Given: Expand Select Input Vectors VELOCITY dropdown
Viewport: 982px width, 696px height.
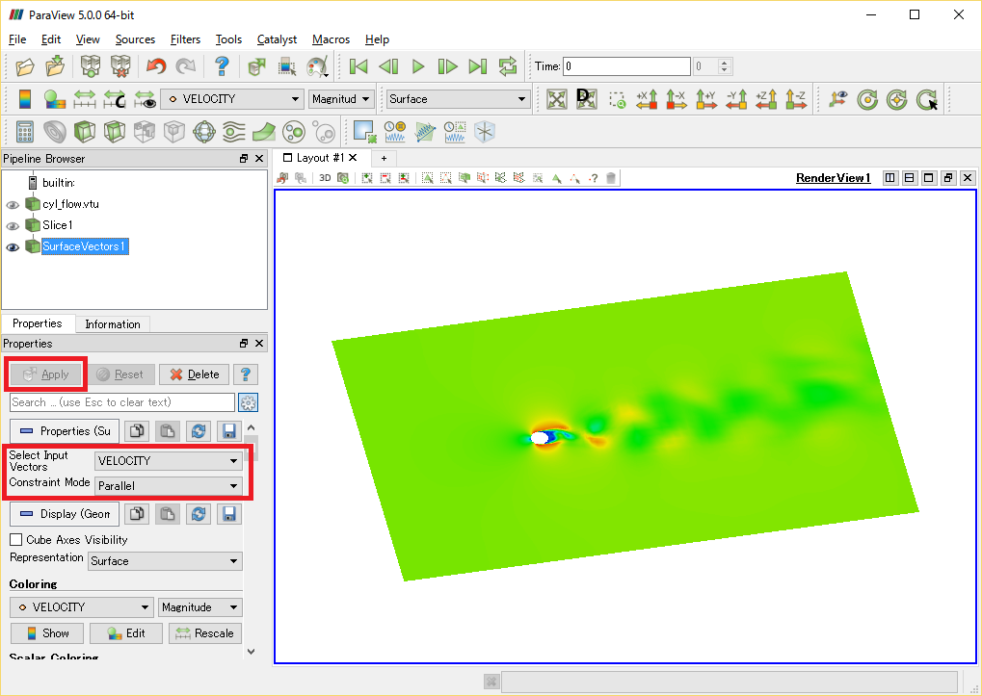Looking at the screenshot, I should pos(169,461).
